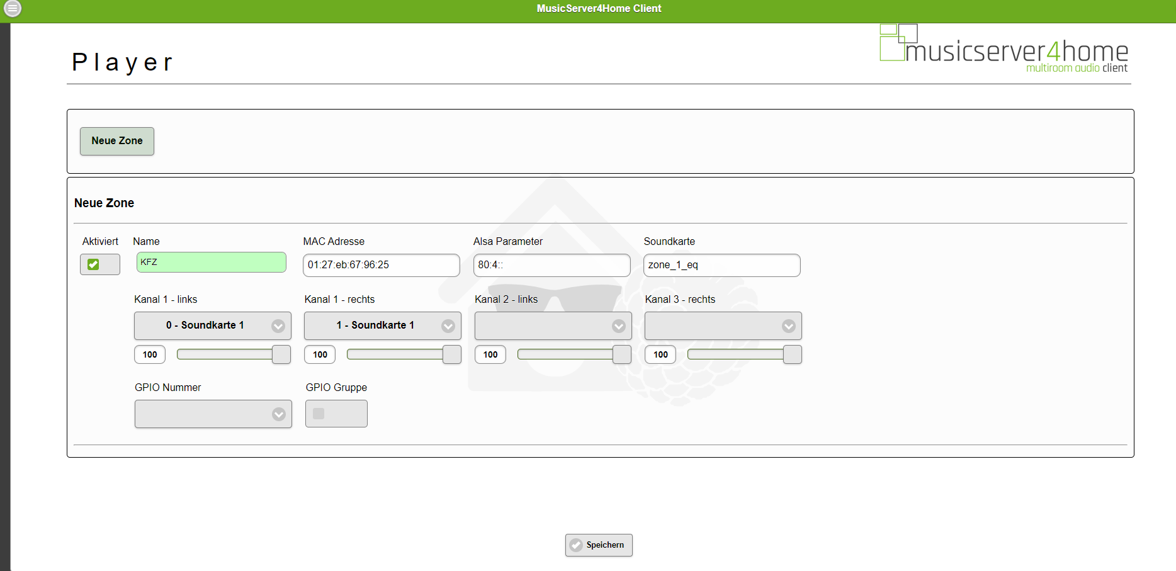The width and height of the screenshot is (1176, 571).
Task: Click Kanal 1 - links volume slider handle
Action: coord(281,354)
